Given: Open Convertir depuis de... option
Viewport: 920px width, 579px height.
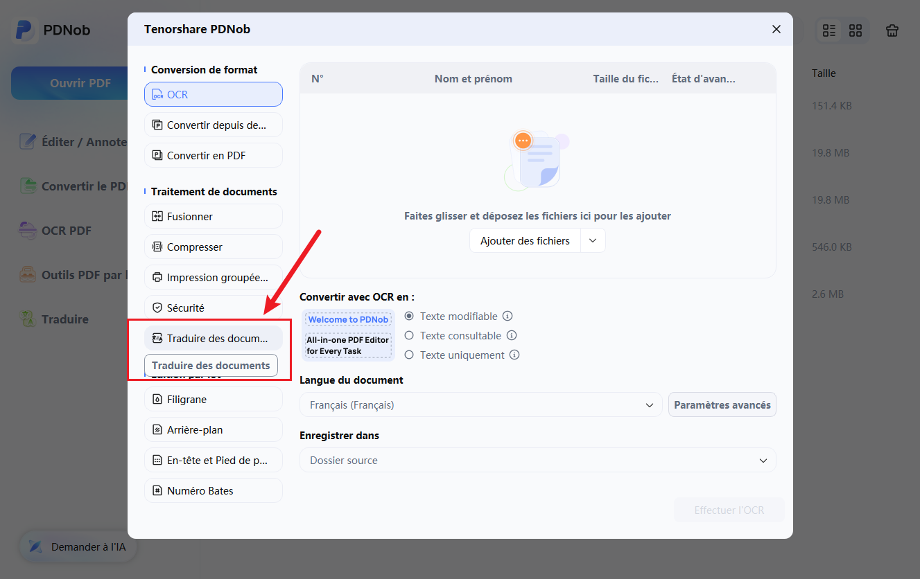Looking at the screenshot, I should pyautogui.click(x=214, y=125).
